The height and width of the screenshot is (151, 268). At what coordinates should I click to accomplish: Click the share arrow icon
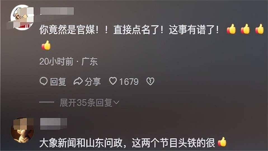78,81
